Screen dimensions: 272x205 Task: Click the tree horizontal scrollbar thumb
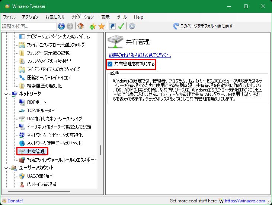(x=39, y=192)
